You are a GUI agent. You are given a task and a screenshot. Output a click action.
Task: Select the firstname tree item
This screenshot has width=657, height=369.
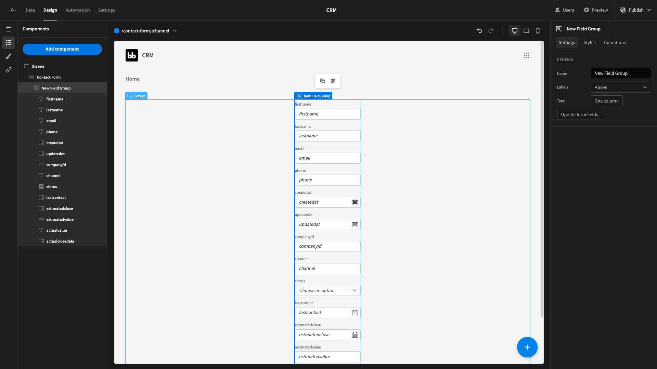coord(62,99)
